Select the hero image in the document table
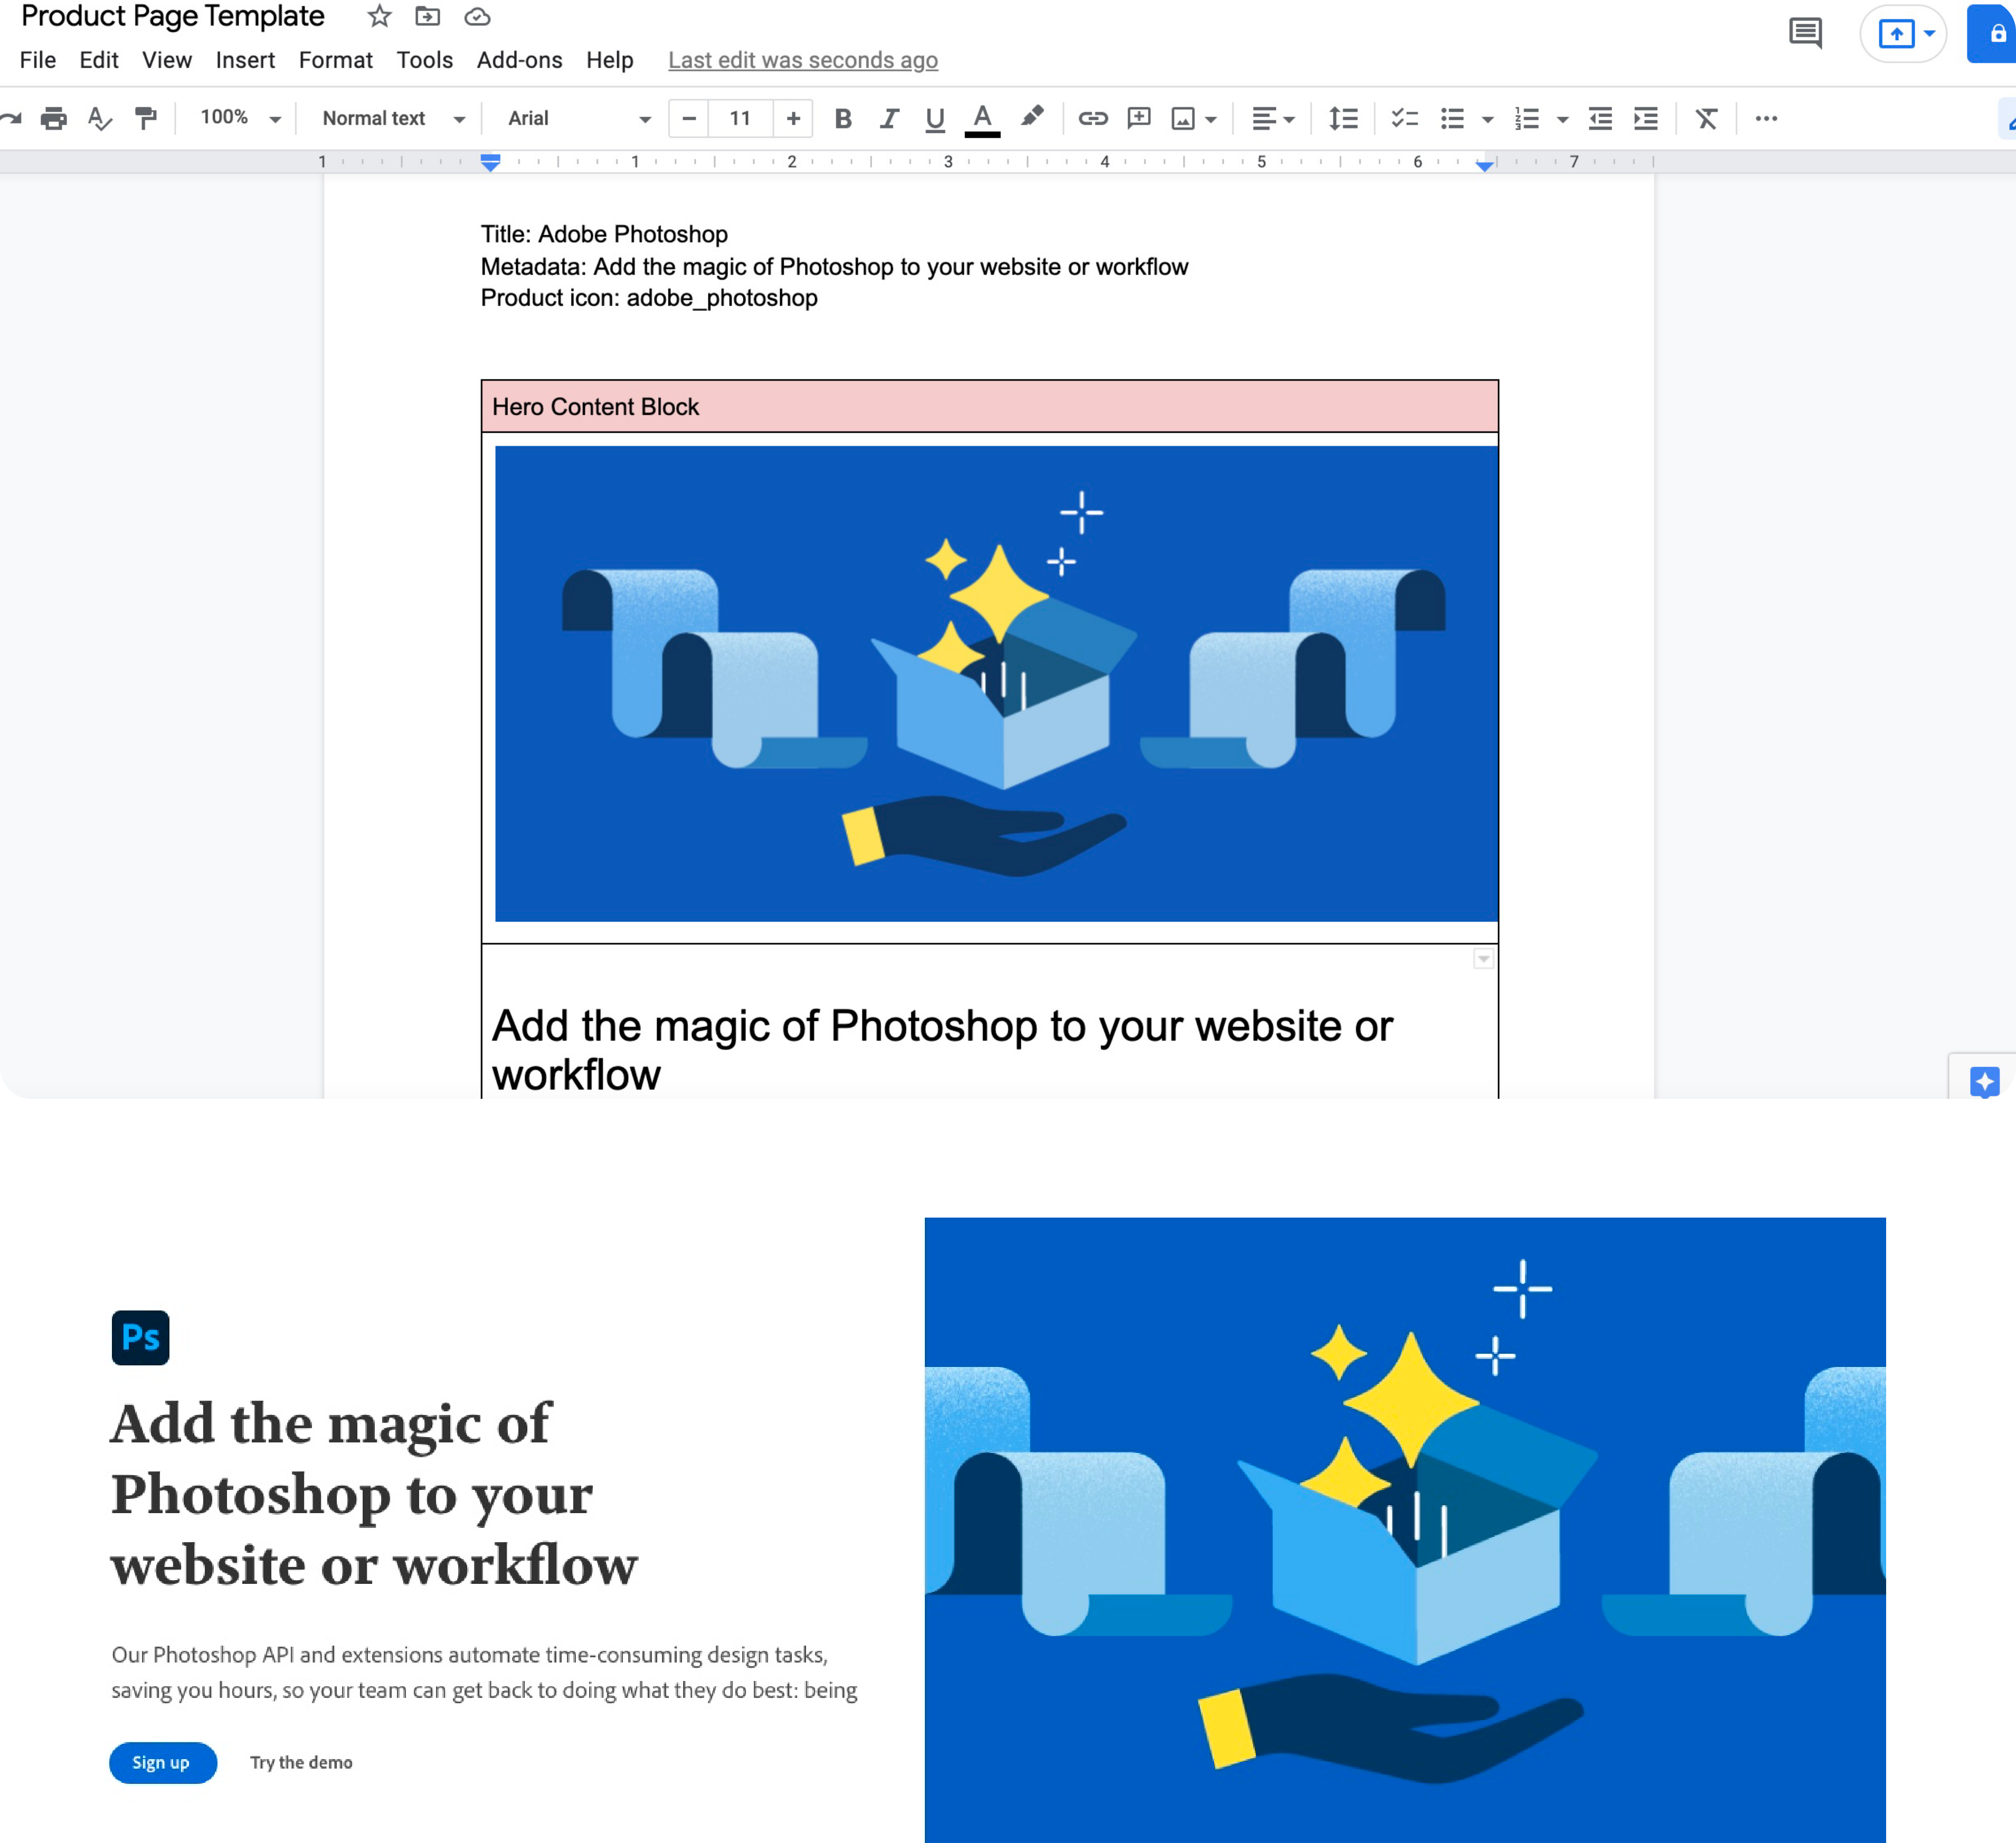This screenshot has width=2016, height=1843. pos(996,684)
